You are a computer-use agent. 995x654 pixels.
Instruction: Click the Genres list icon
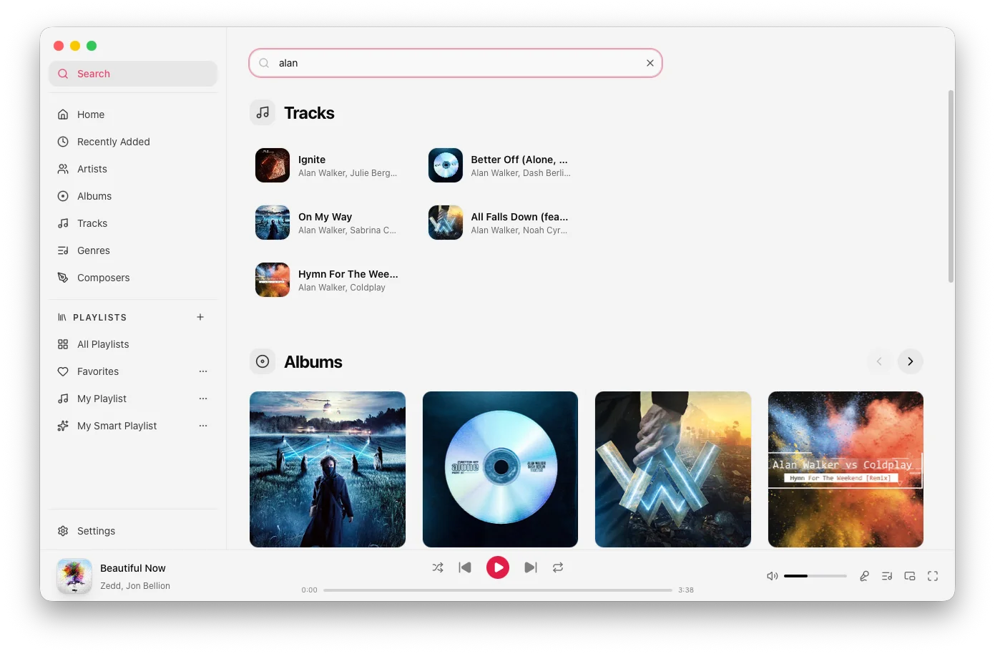[x=63, y=250]
